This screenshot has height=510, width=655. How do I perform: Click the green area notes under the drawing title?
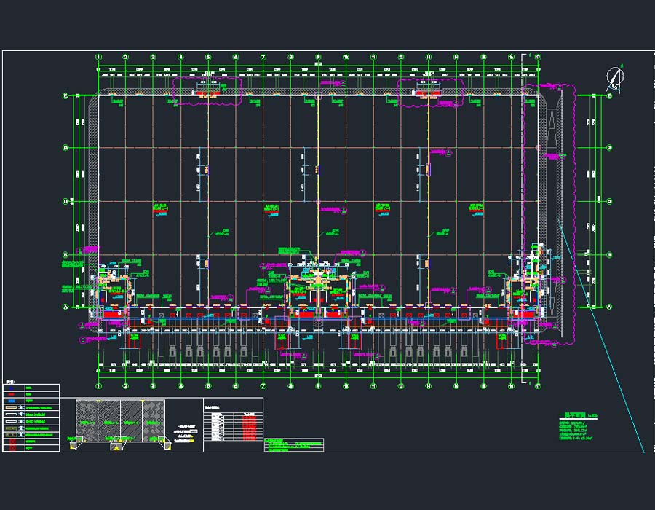[x=576, y=431]
